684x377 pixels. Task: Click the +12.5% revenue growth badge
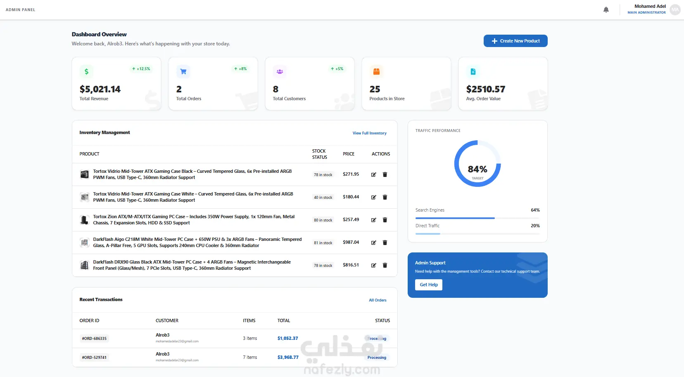click(141, 69)
